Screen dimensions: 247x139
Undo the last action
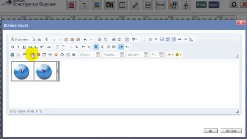pos(85,39)
